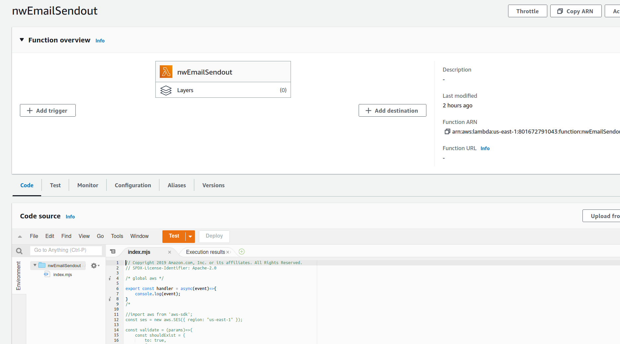Click the console.log(event) code line
Viewport: 620px width, 344px height.
click(158, 294)
